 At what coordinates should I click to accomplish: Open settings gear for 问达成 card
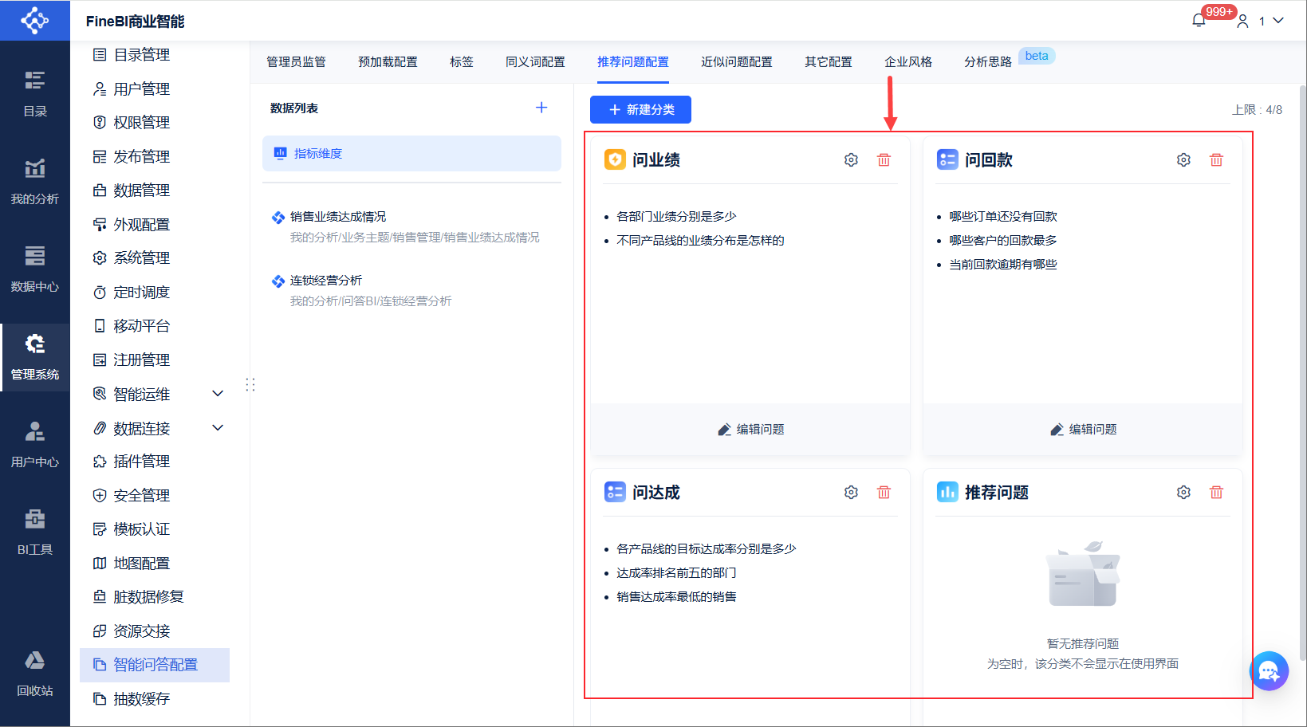pos(851,493)
